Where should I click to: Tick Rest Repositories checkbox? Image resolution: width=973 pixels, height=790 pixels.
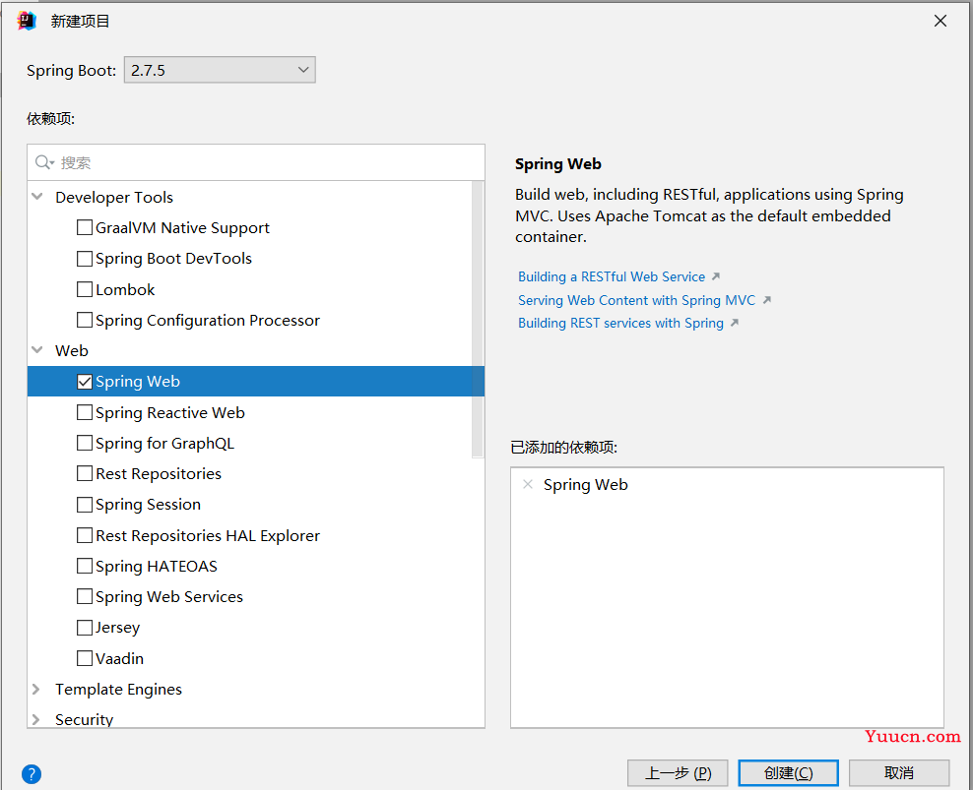pos(85,474)
